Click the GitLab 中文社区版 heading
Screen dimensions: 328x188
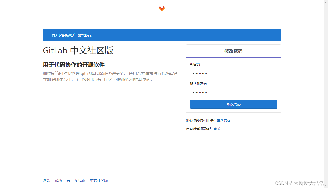pyautogui.click(x=78, y=51)
